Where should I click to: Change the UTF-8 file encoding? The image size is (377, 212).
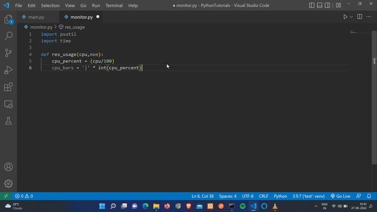(x=247, y=196)
